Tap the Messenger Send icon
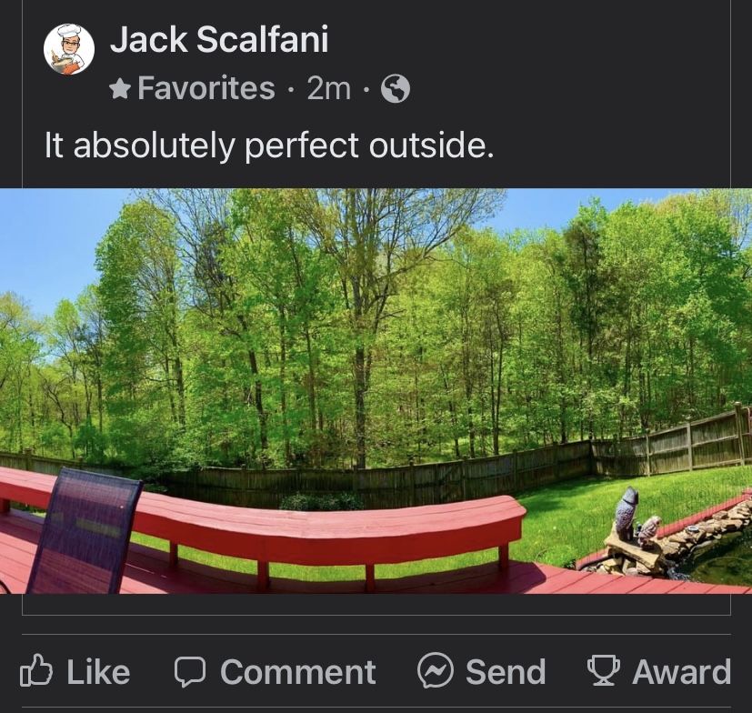 click(435, 671)
